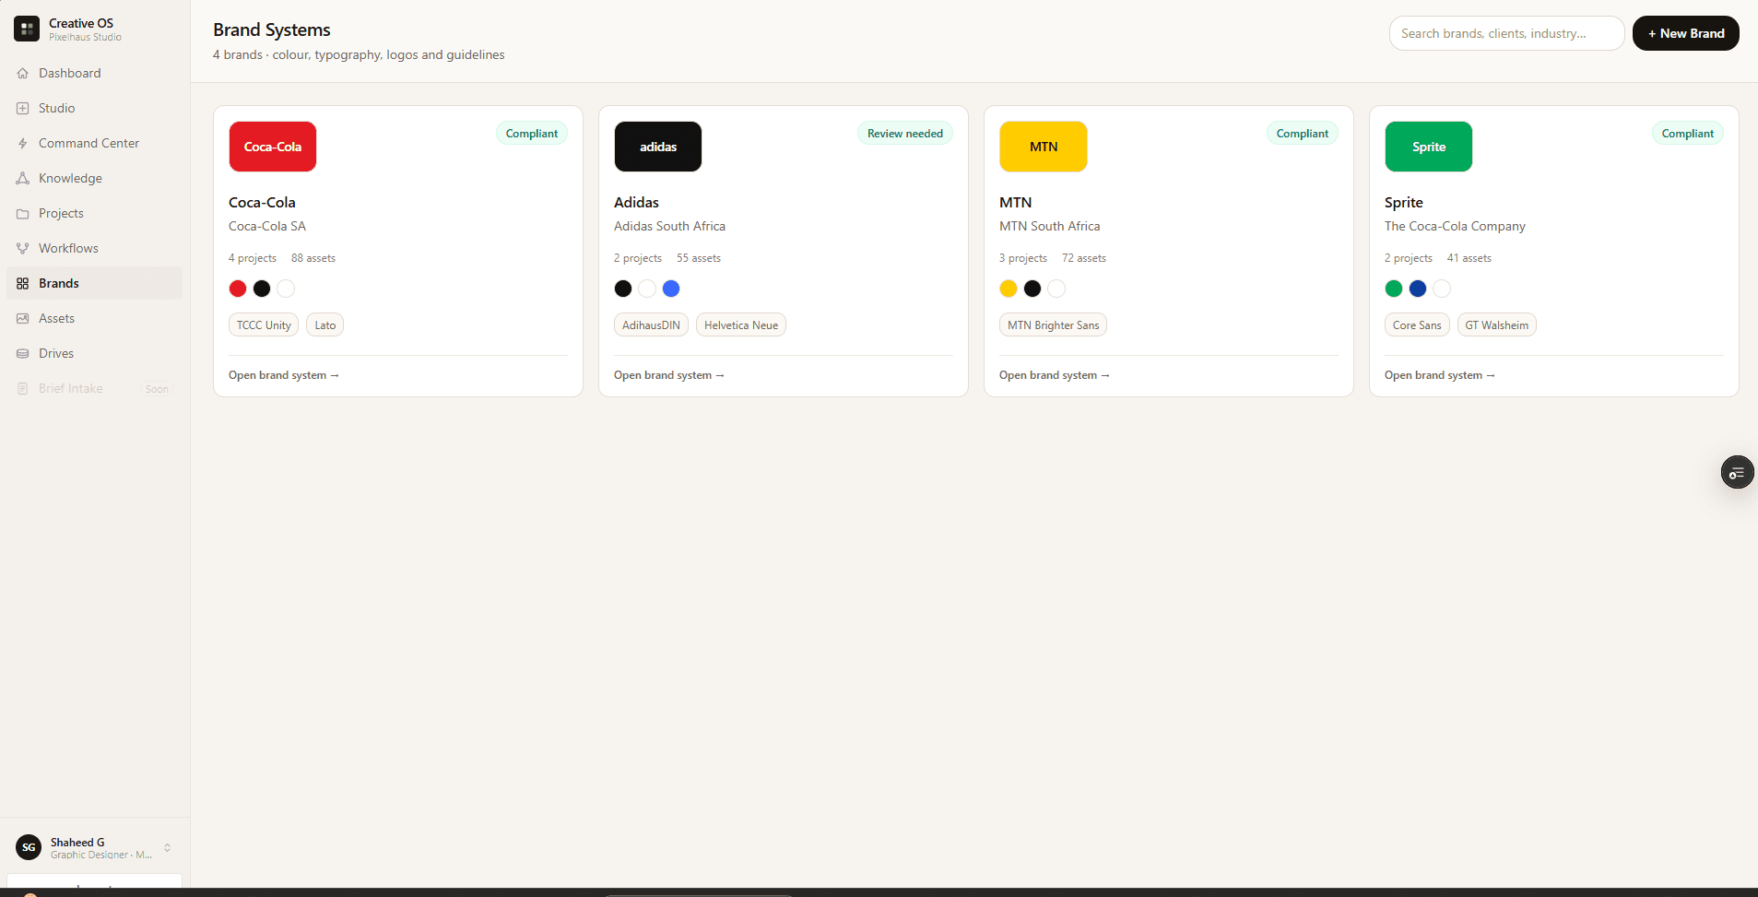
Task: Select Adidas's black color swatch
Action: [x=623, y=289]
